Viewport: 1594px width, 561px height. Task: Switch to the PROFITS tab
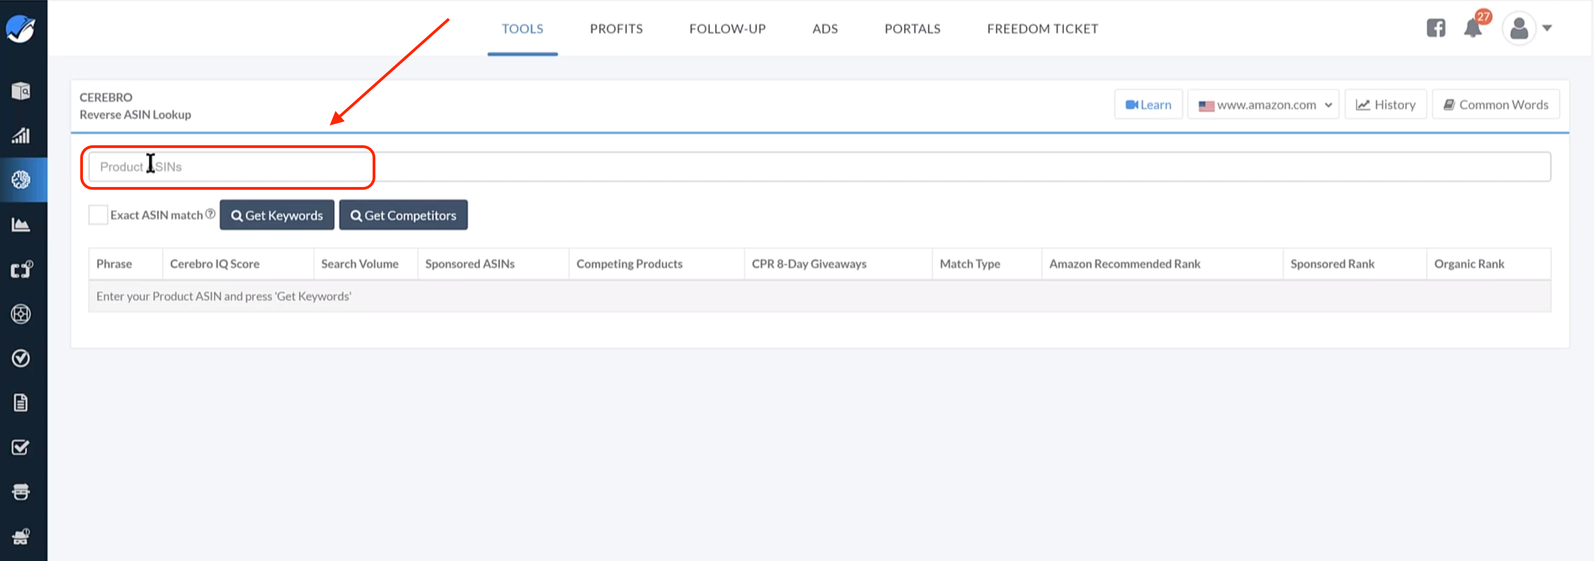(615, 28)
